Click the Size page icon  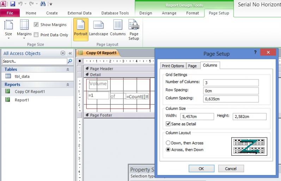pyautogui.click(x=8, y=25)
